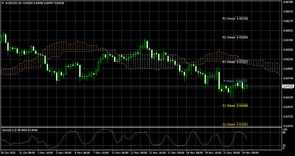
Task: Click the 80 level on the stochastic scale
Action: (285, 133)
